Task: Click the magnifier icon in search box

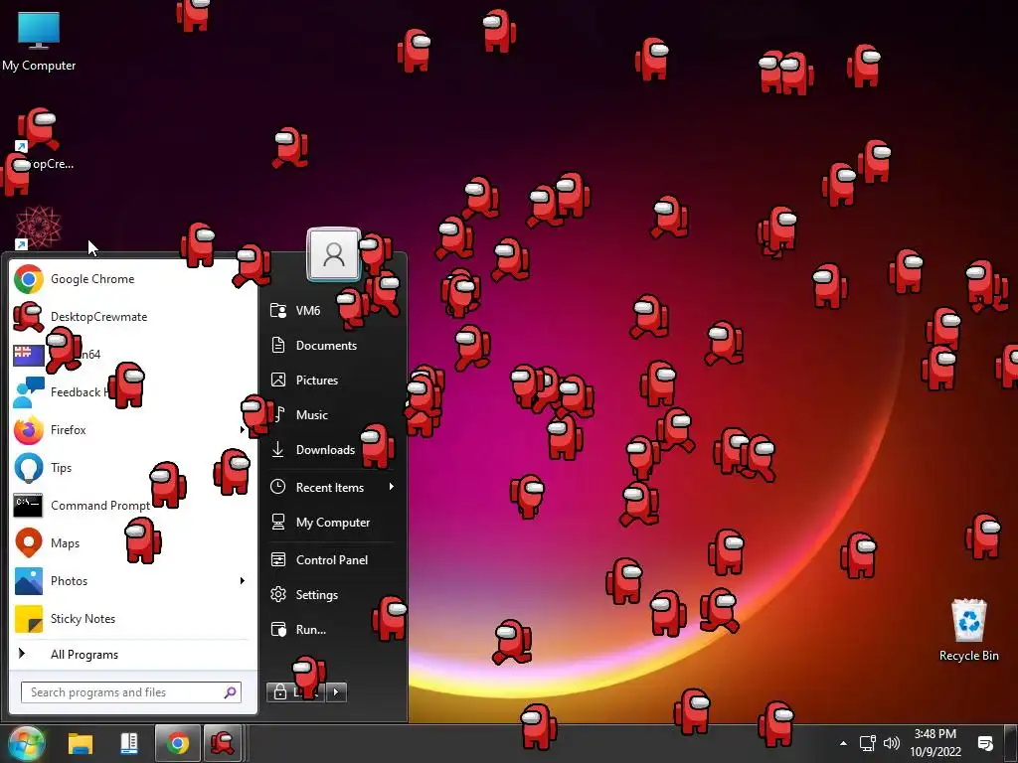Action: pos(230,692)
